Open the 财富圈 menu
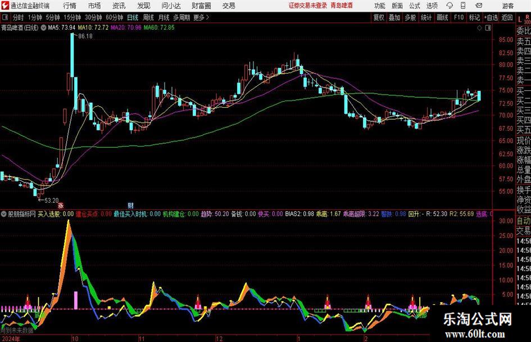Screen dimensions: 531x342 (x=201, y=6)
